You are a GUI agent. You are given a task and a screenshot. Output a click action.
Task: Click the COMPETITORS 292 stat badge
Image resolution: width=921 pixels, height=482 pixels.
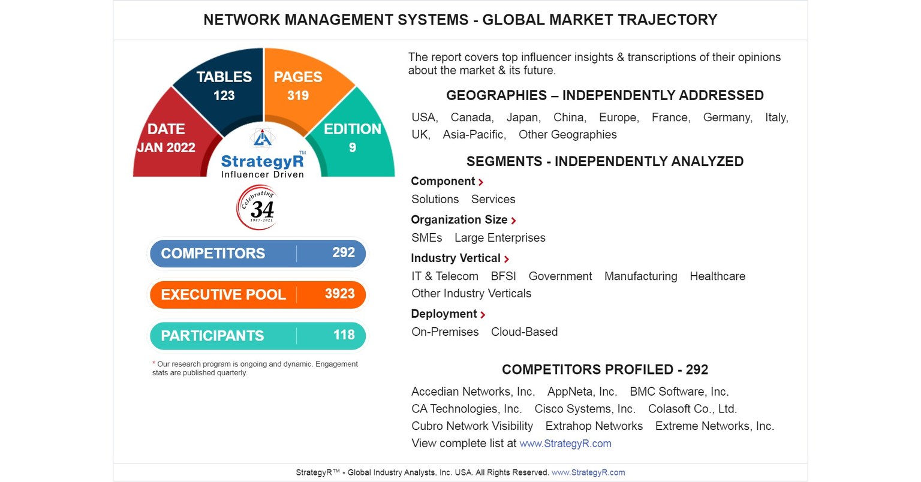(257, 254)
